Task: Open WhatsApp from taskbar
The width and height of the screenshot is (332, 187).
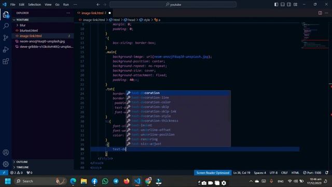Action: tap(105, 181)
